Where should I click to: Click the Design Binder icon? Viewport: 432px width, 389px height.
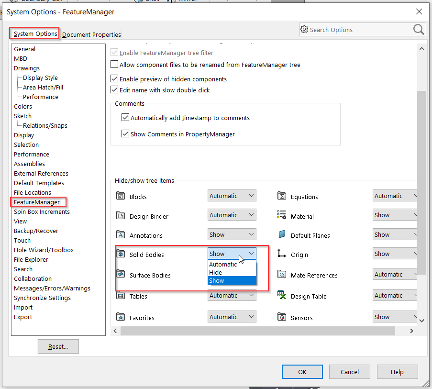pyautogui.click(x=120, y=216)
